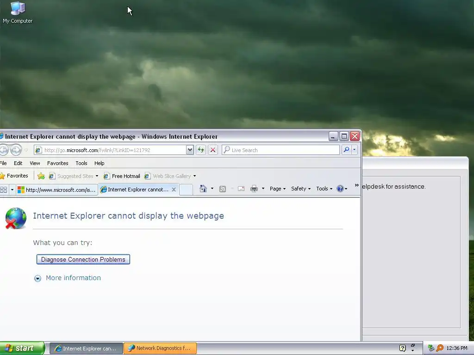Click the Live Search input box
The image size is (474, 355).
[x=281, y=150]
